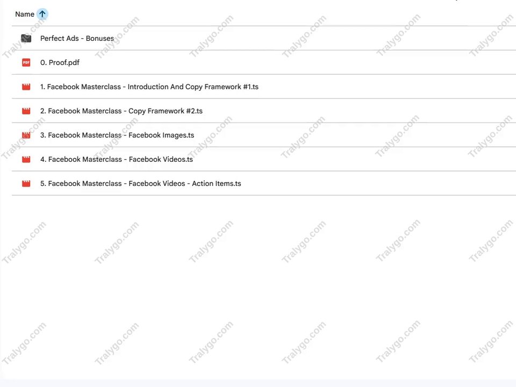Select 2. Facebook Masterclass Copy Framework #2.ts

pos(121,111)
